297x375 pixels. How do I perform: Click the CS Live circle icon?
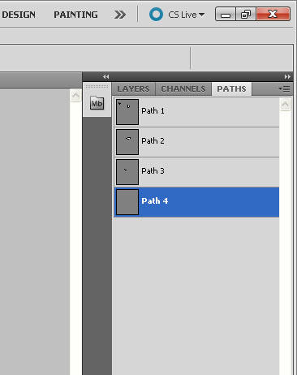coord(156,14)
